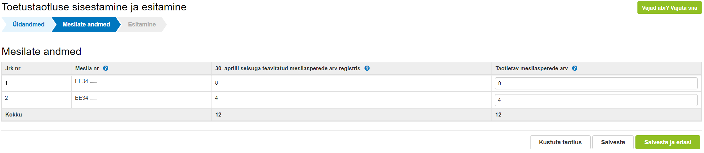Click the Vajad abi? Vajuta siia button
Image resolution: width=704 pixels, height=153 pixels.
[x=669, y=8]
